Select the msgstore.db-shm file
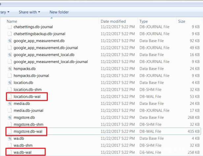The width and height of the screenshot is (203, 156). click(x=28, y=124)
